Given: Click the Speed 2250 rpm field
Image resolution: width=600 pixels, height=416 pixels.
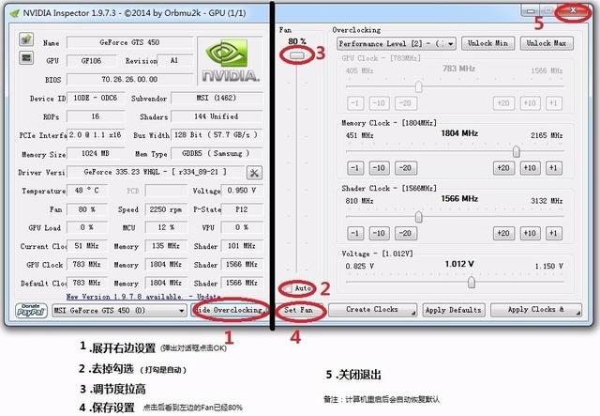Looking at the screenshot, I should (166, 209).
